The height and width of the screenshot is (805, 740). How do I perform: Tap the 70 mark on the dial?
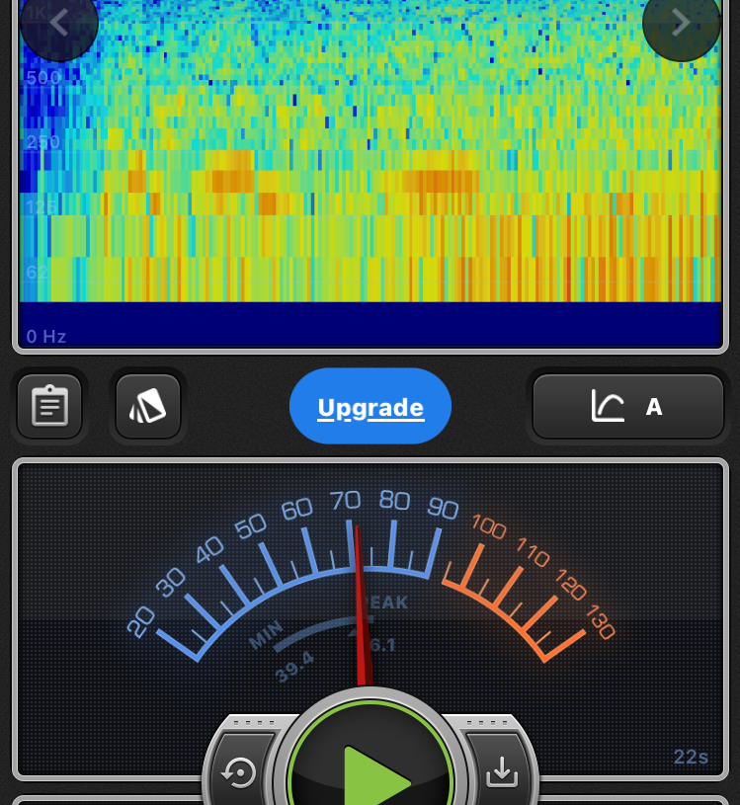point(346,501)
